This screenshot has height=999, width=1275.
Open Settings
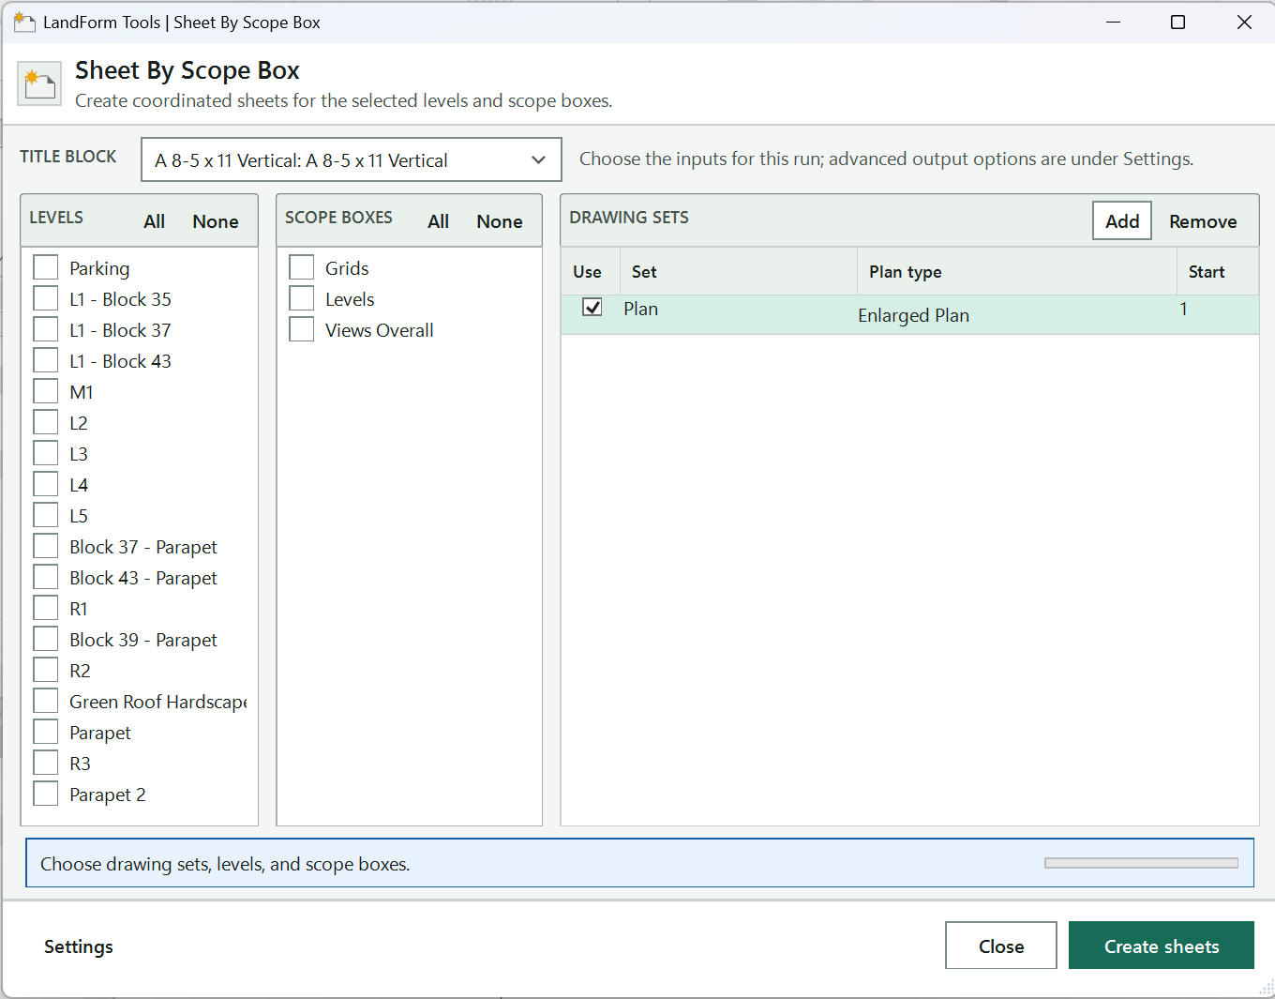coord(79,946)
